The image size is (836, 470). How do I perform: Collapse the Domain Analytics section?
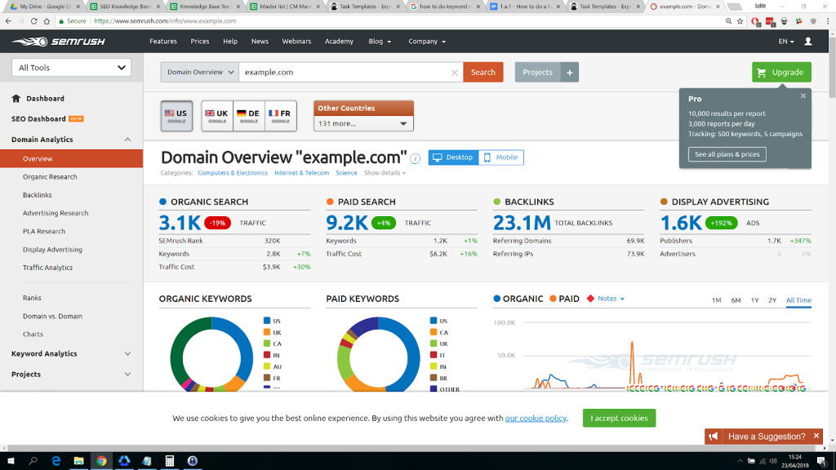127,140
